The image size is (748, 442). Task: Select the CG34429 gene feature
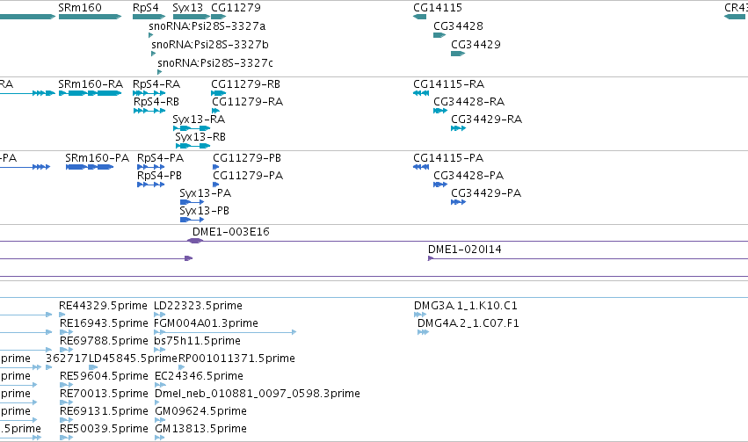458,54
